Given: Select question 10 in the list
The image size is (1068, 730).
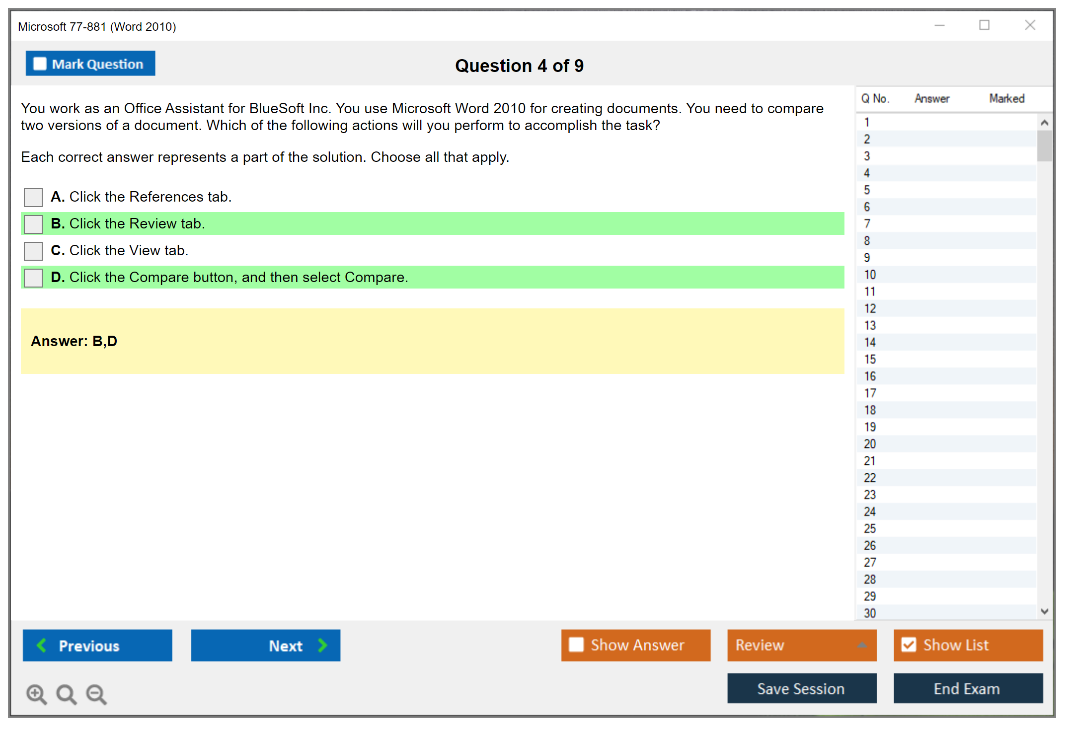Looking at the screenshot, I should 870,275.
